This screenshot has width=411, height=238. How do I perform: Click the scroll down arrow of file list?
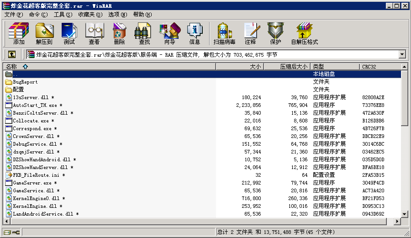pyautogui.click(x=405, y=213)
